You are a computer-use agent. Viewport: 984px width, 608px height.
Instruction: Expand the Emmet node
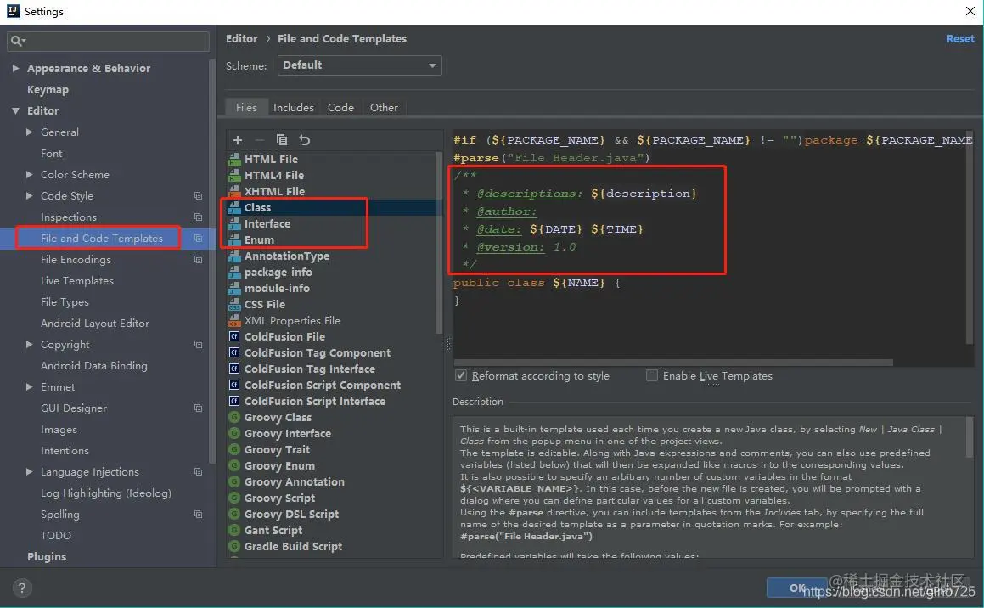[30, 387]
